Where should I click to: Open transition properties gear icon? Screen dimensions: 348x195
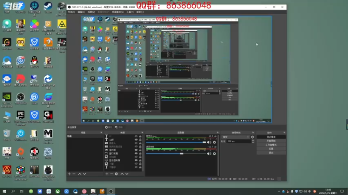pyautogui.click(x=252, y=137)
